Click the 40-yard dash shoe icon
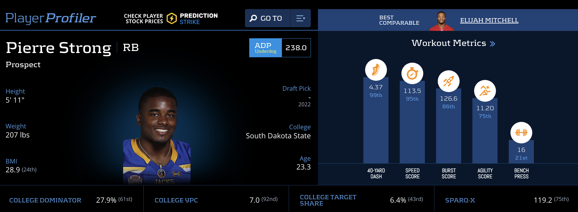Viewport: 578px width, 212px height. [x=376, y=70]
